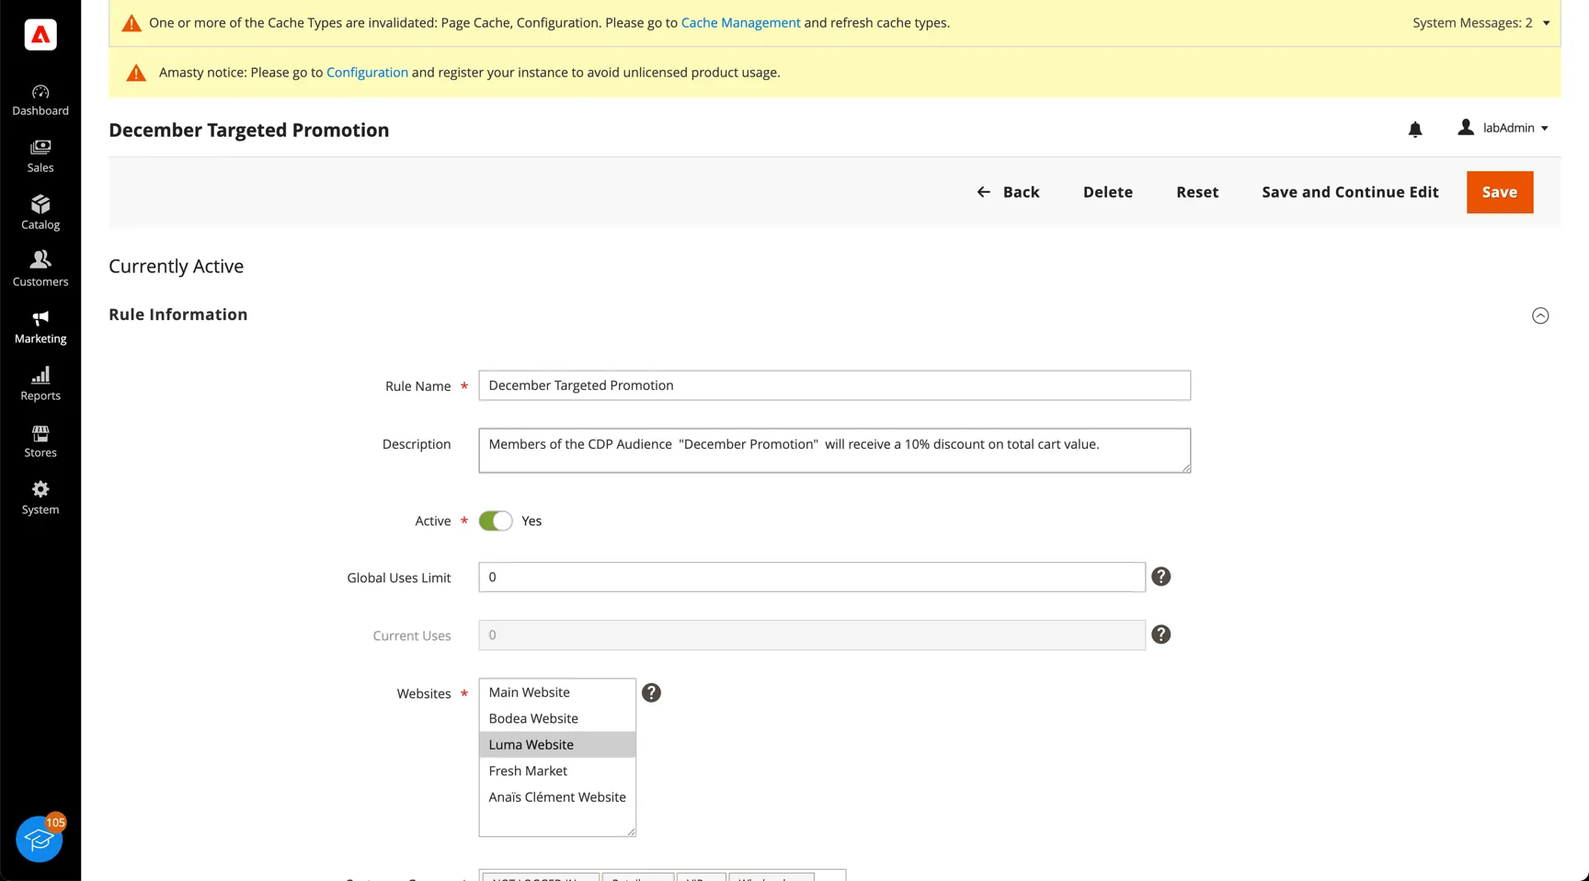The image size is (1589, 881).
Task: Open the notifications bell
Action: coord(1415,129)
